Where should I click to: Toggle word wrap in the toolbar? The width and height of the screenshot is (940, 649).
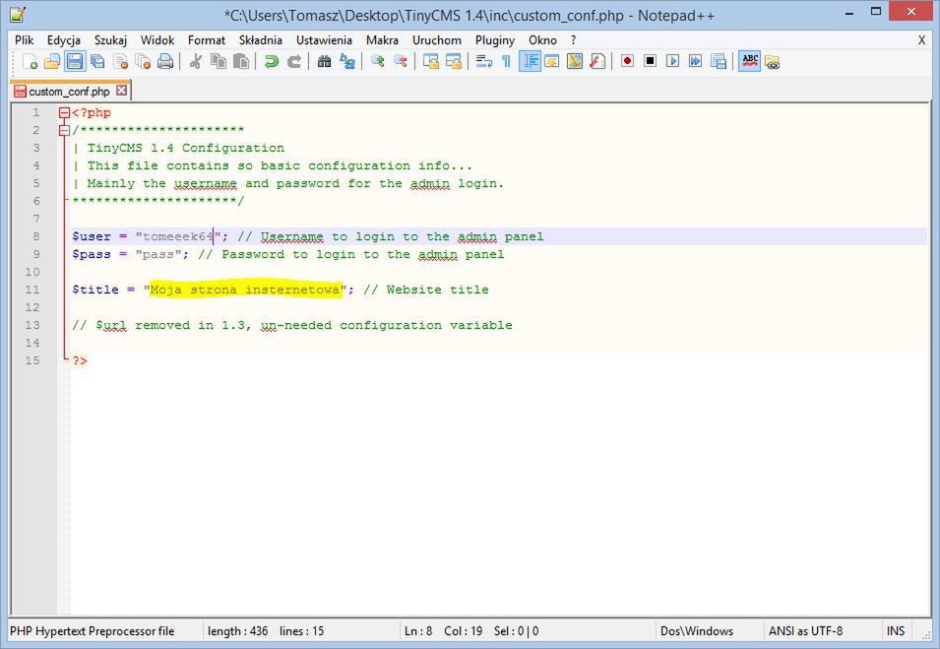(x=484, y=61)
